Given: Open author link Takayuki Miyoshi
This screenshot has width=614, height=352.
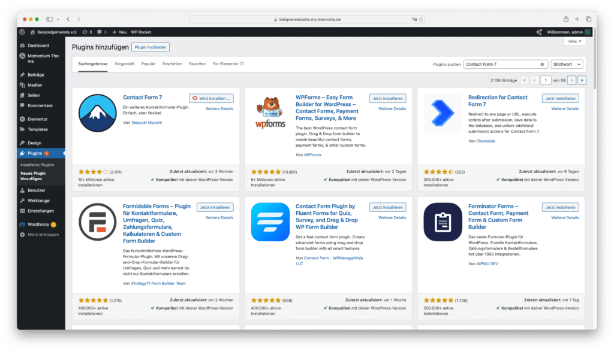Looking at the screenshot, I should 146,123.
